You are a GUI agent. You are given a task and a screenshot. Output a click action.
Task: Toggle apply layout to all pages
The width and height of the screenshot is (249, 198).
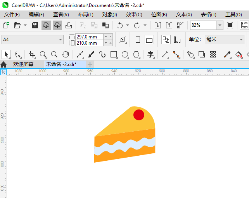[x=166, y=40]
